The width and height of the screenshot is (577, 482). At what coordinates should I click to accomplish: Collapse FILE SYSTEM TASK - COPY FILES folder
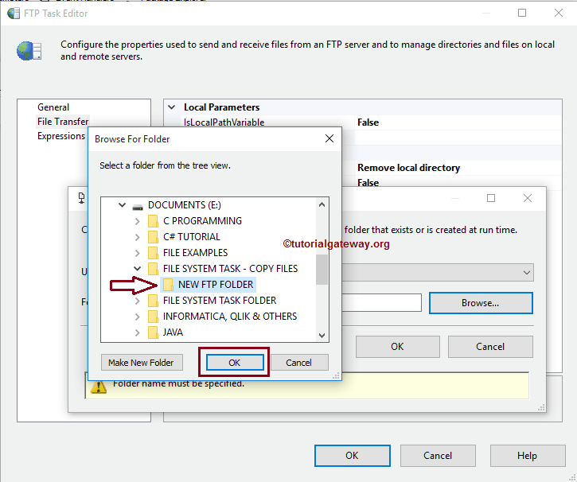click(x=137, y=269)
